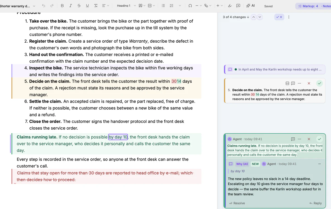Toggle italic formatting
Image resolution: width=331 pixels, height=209 pixels.
(x=70, y=6)
